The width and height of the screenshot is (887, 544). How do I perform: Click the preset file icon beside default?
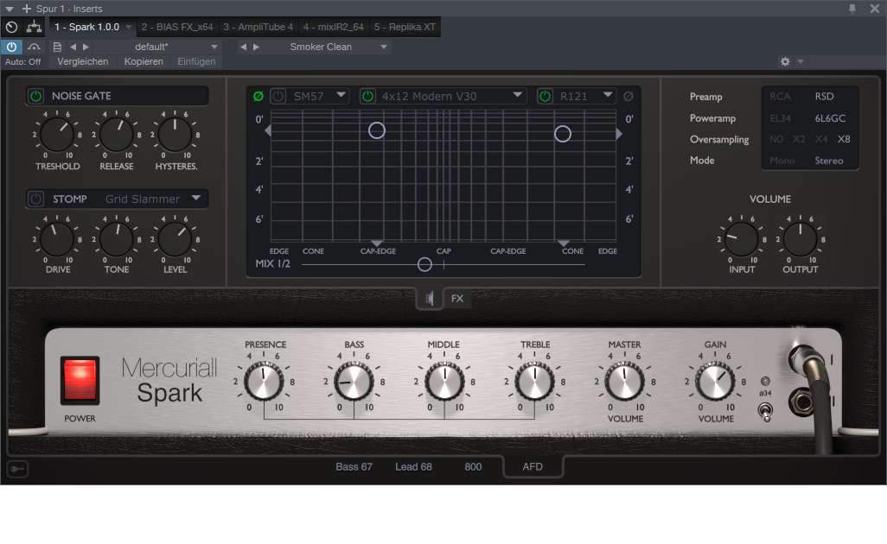pos(57,47)
